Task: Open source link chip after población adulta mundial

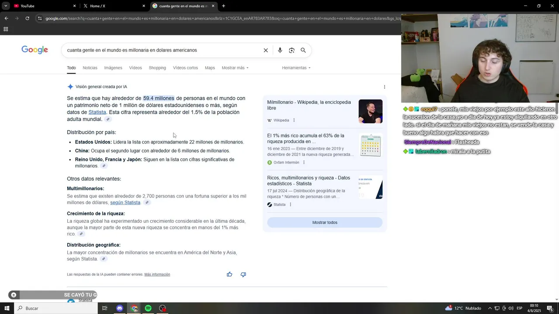Action: 108,119
